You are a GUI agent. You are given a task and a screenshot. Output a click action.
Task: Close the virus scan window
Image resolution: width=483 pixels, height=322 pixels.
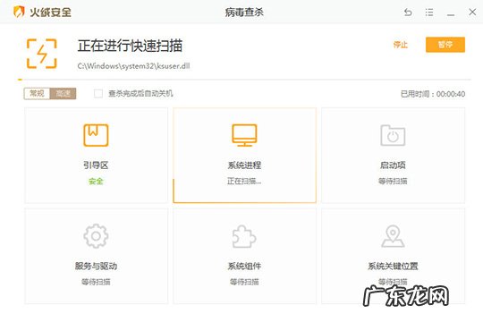pos(472,12)
